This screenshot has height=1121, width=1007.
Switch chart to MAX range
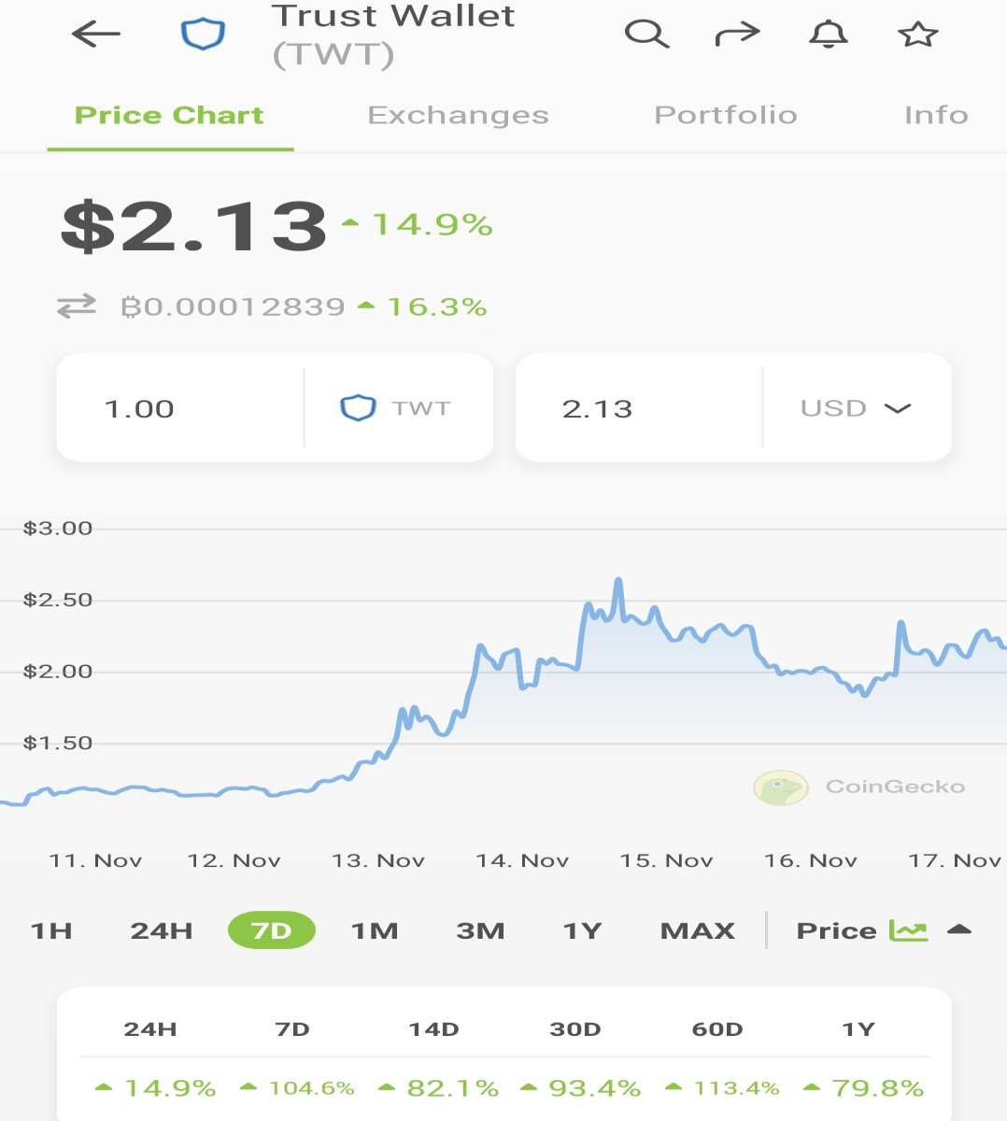[698, 930]
